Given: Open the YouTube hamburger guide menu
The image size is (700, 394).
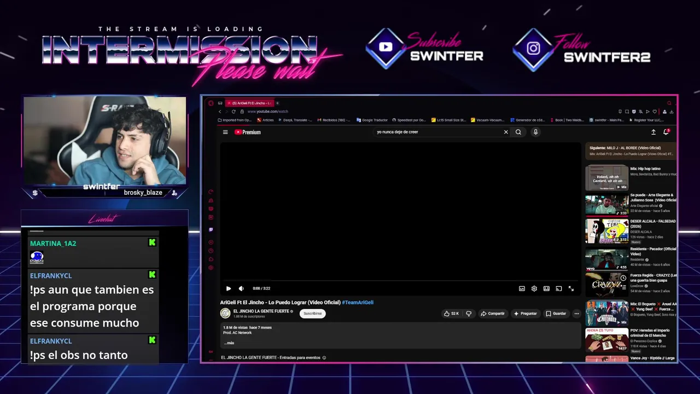Looking at the screenshot, I should point(225,132).
